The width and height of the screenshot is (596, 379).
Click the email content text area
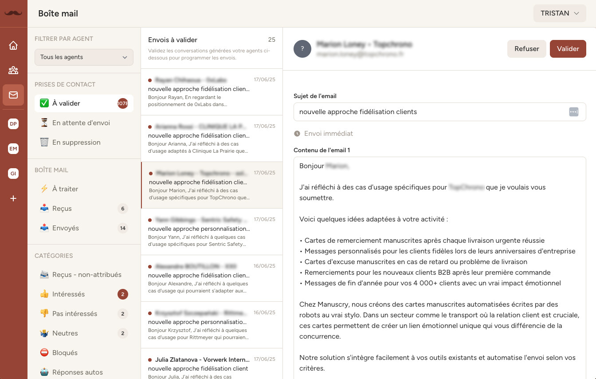point(439,266)
